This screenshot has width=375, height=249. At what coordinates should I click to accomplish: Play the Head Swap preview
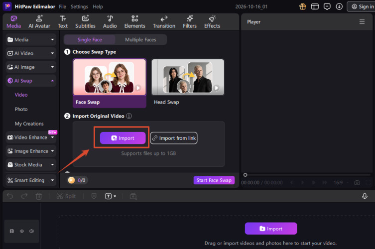[217, 88]
